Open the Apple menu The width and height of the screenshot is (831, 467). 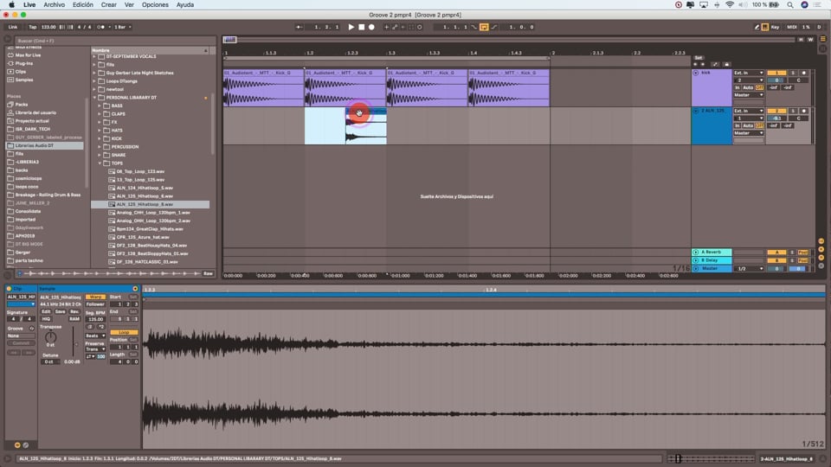pyautogui.click(x=11, y=5)
